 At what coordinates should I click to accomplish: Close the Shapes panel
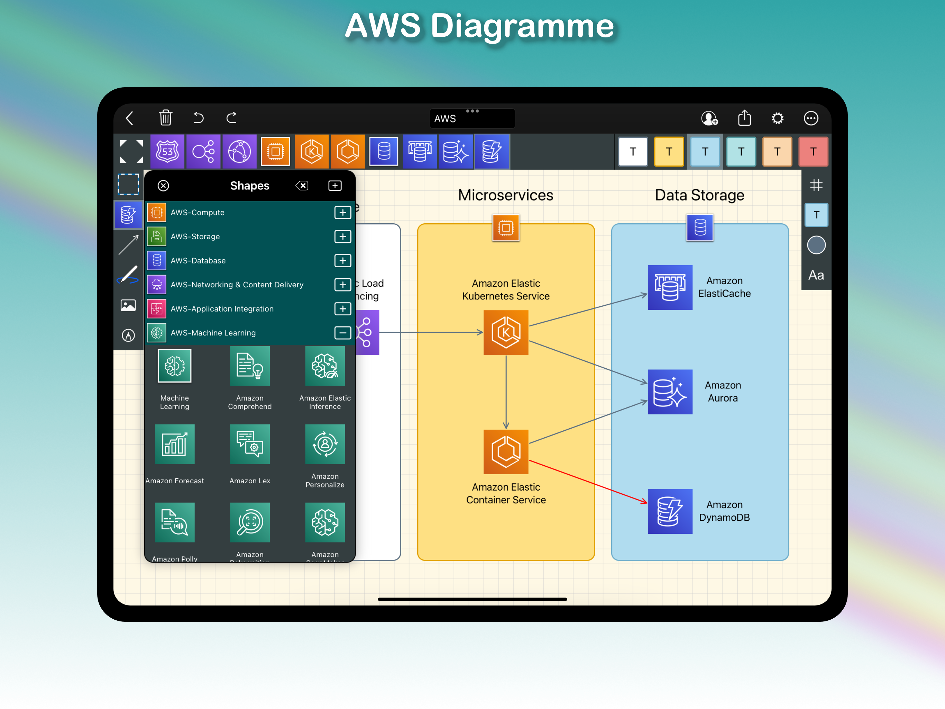pos(163,186)
